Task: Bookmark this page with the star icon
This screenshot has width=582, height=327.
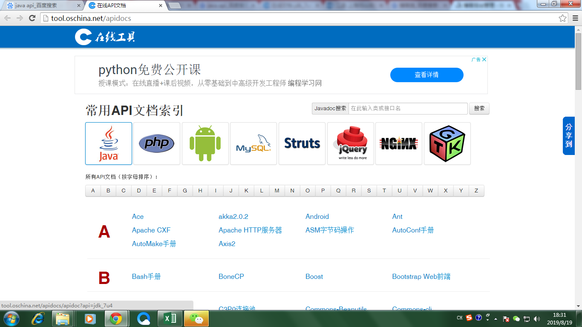Action: 563,18
